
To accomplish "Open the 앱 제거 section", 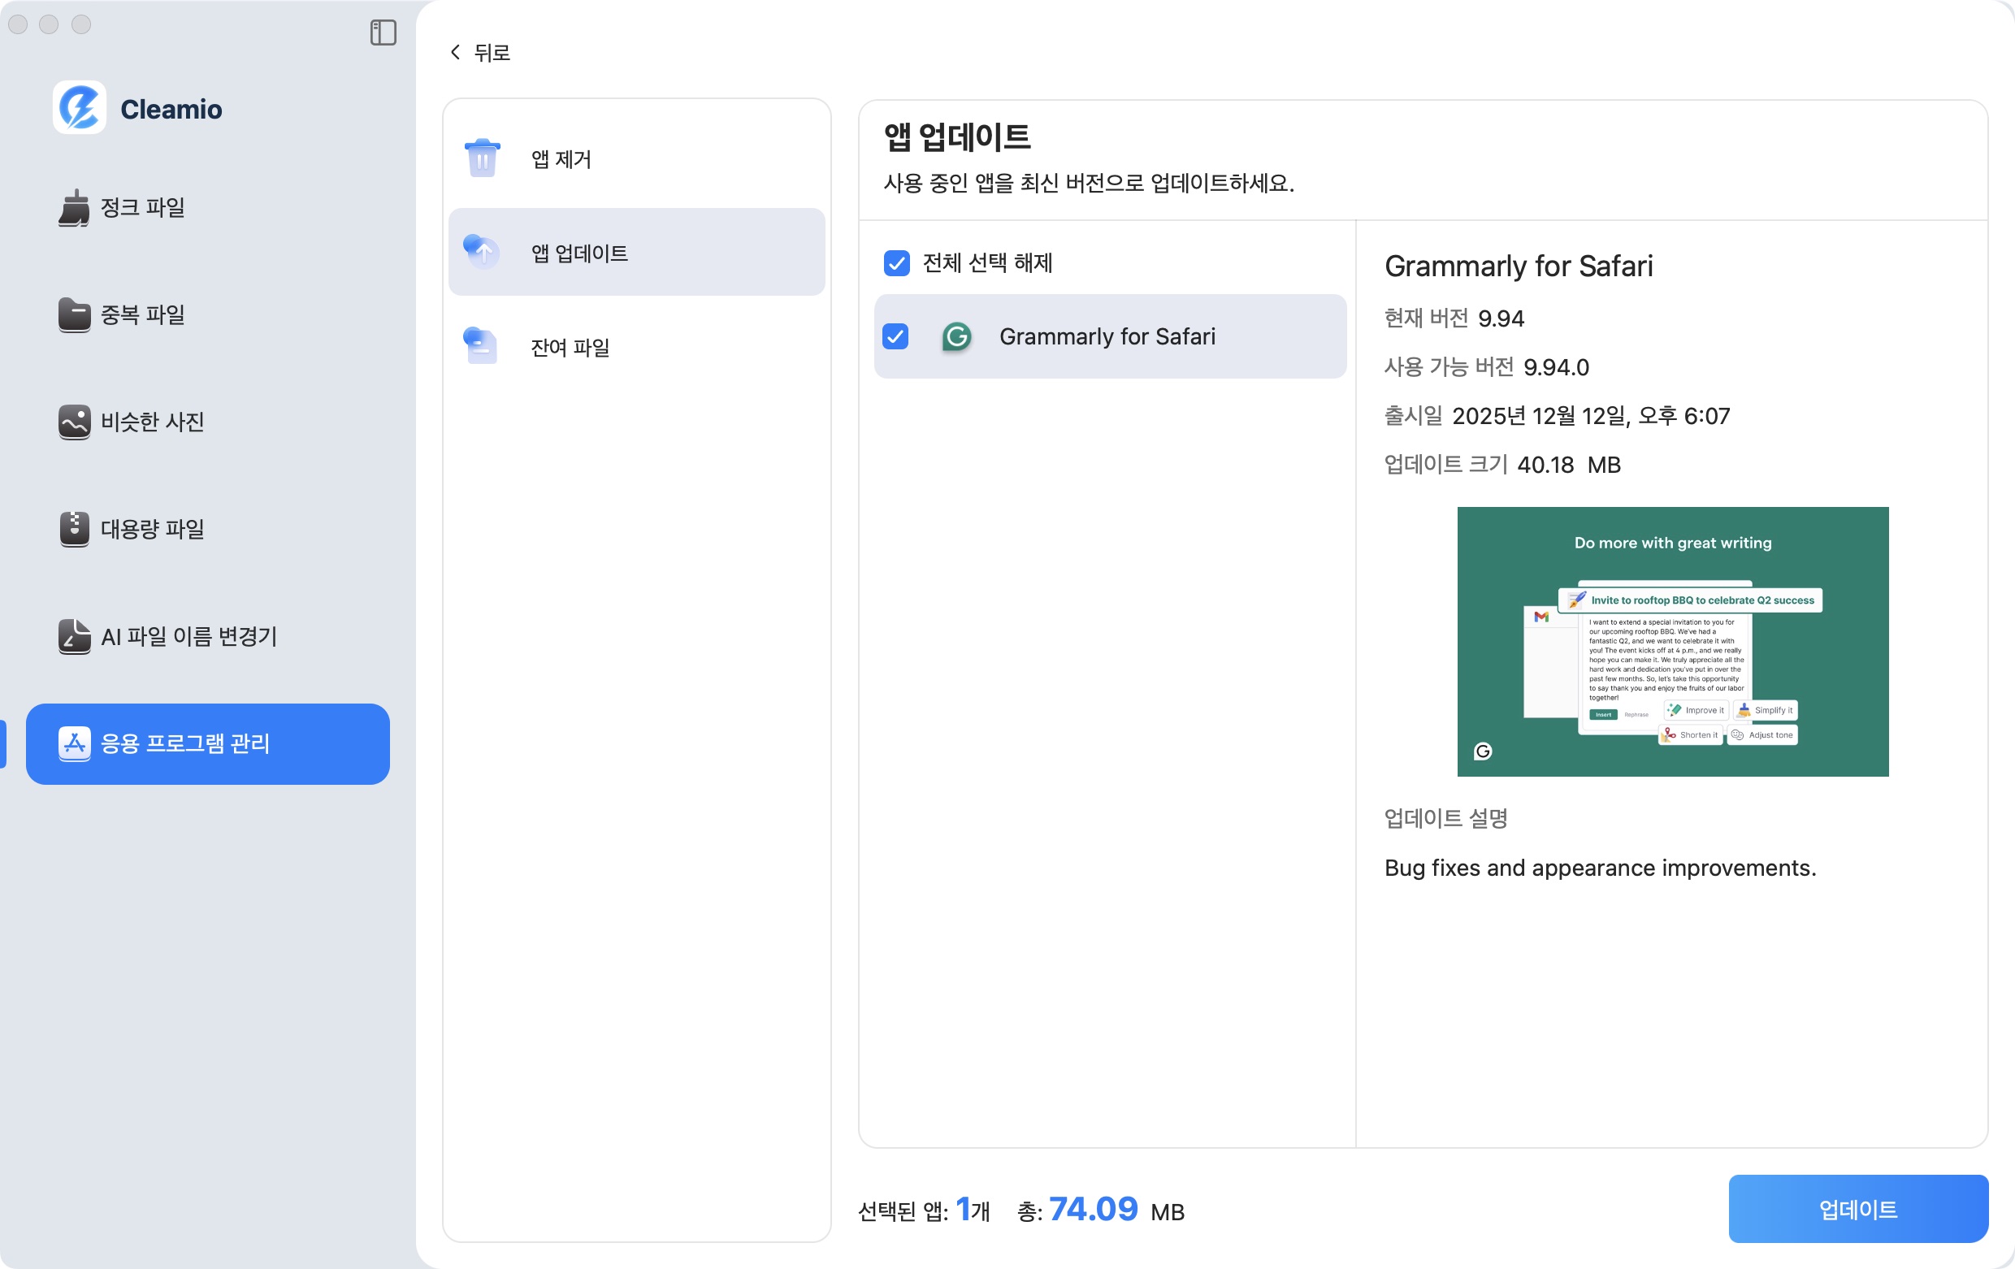I will coord(636,158).
